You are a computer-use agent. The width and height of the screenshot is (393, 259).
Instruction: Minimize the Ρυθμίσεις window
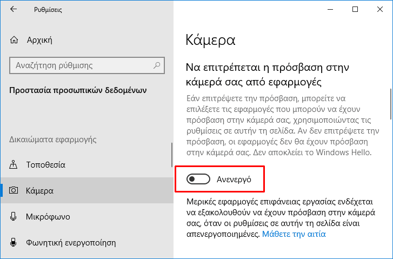pos(330,9)
